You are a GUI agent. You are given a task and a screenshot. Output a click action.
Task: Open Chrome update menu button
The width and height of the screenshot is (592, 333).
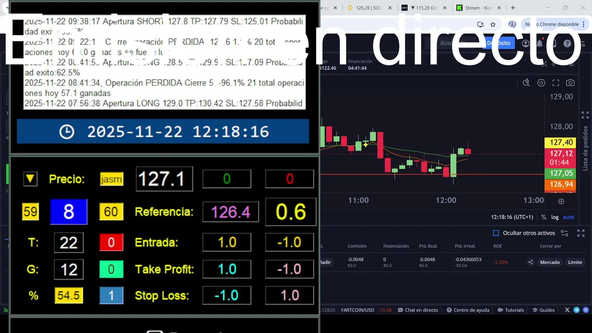(x=554, y=24)
